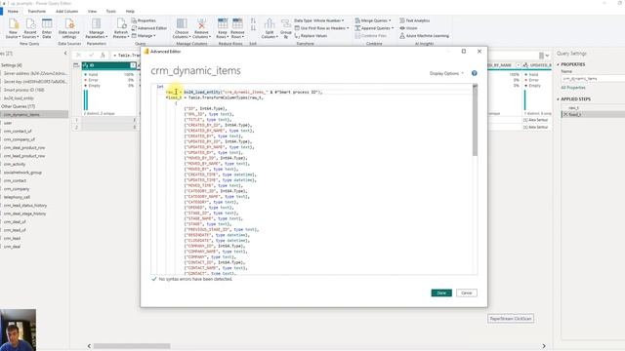The height and width of the screenshot is (351, 625).
Task: Sort ascending using ribbon icon
Action: (x=254, y=20)
